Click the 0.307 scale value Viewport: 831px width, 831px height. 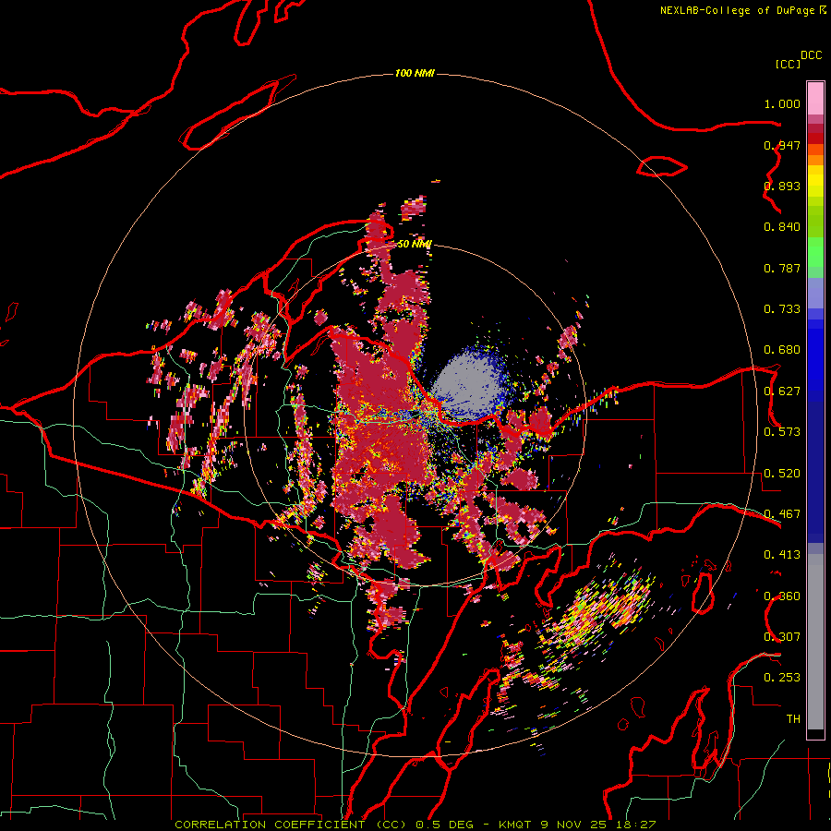point(782,636)
